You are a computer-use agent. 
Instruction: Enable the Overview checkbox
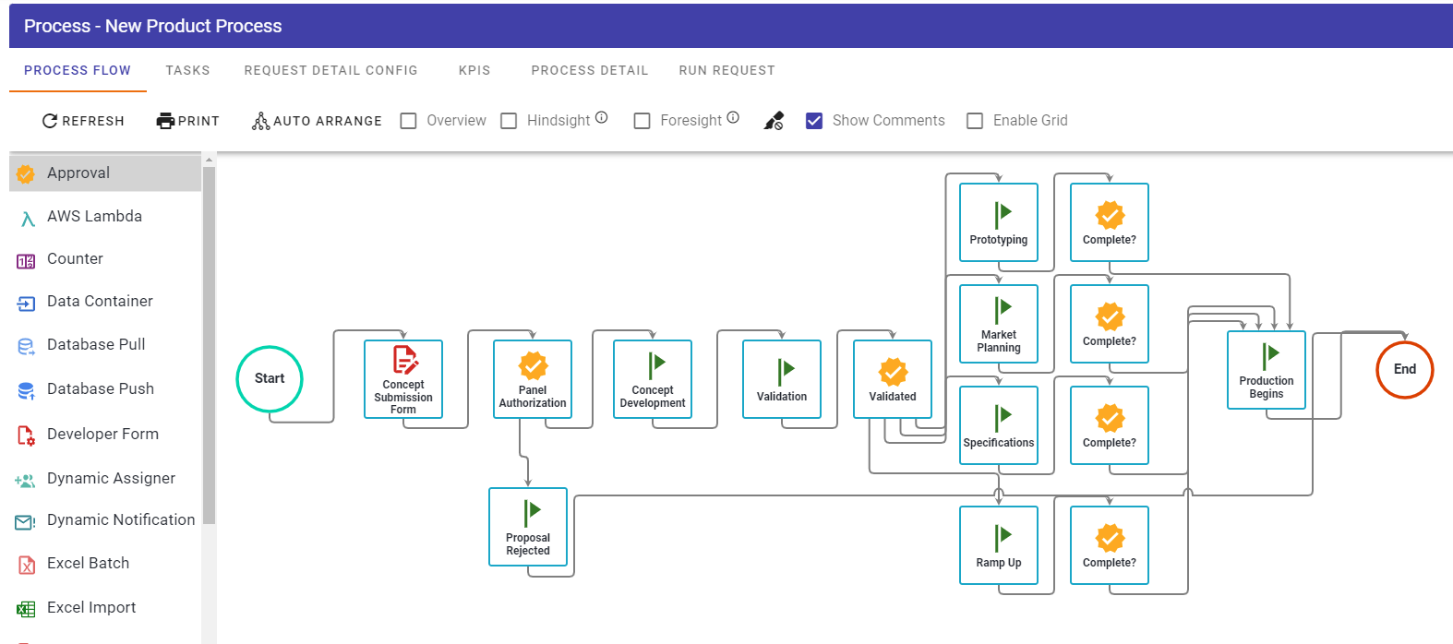(x=408, y=121)
